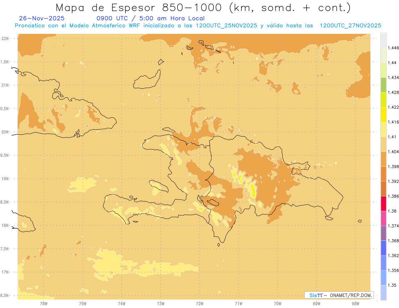399x308 pixels.
Task: Select the legend value "1.434"
Action: 393,77
